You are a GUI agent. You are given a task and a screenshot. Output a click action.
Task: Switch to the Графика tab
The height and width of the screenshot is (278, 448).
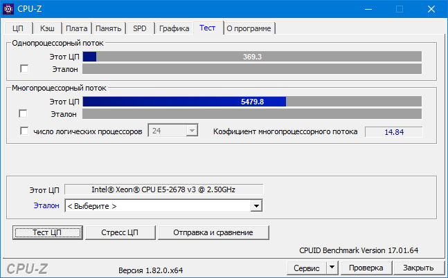click(174, 28)
